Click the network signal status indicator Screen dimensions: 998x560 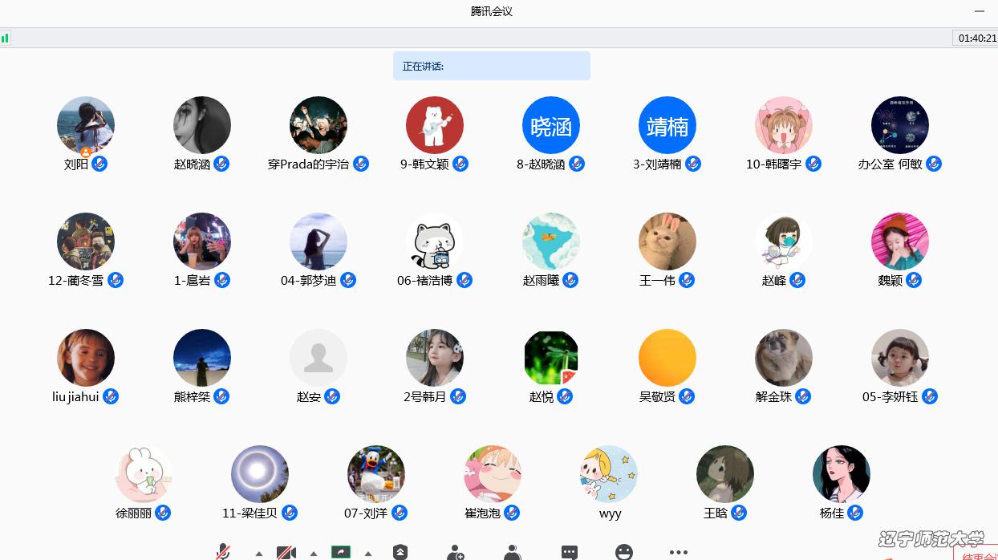5,38
